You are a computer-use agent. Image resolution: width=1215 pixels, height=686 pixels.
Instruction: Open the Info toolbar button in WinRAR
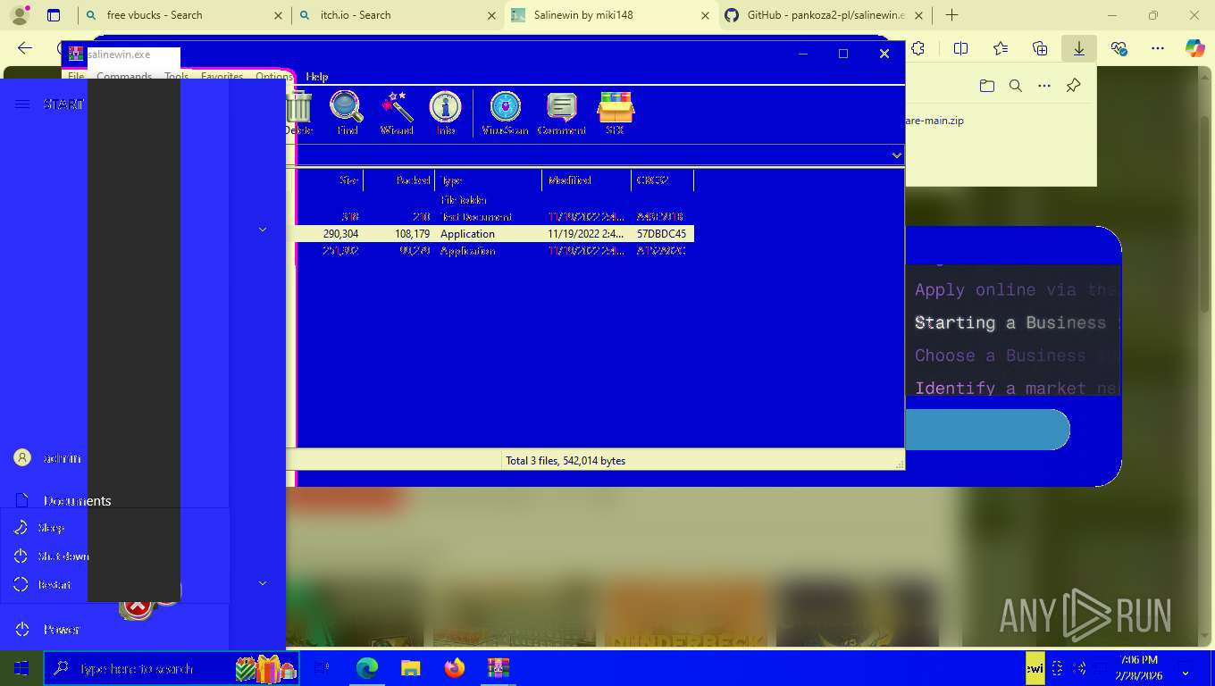(x=445, y=113)
